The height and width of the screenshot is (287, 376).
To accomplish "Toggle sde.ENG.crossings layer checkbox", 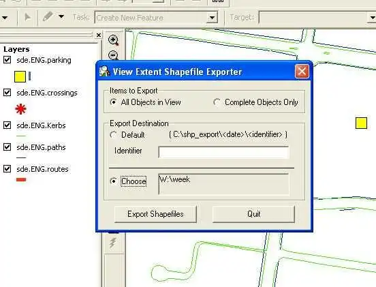I will pos(7,93).
